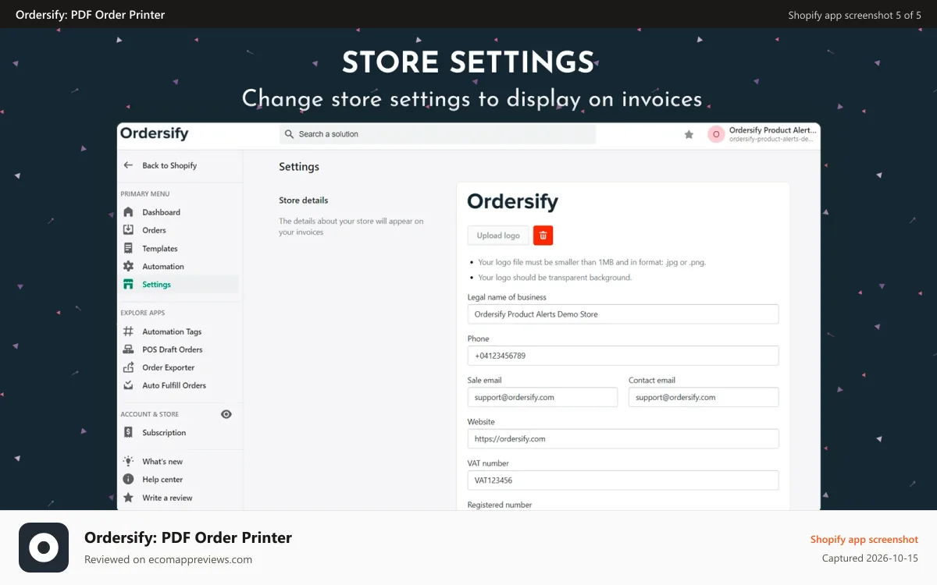Click Ordersify: PDF Order Printer footer title

(188, 537)
